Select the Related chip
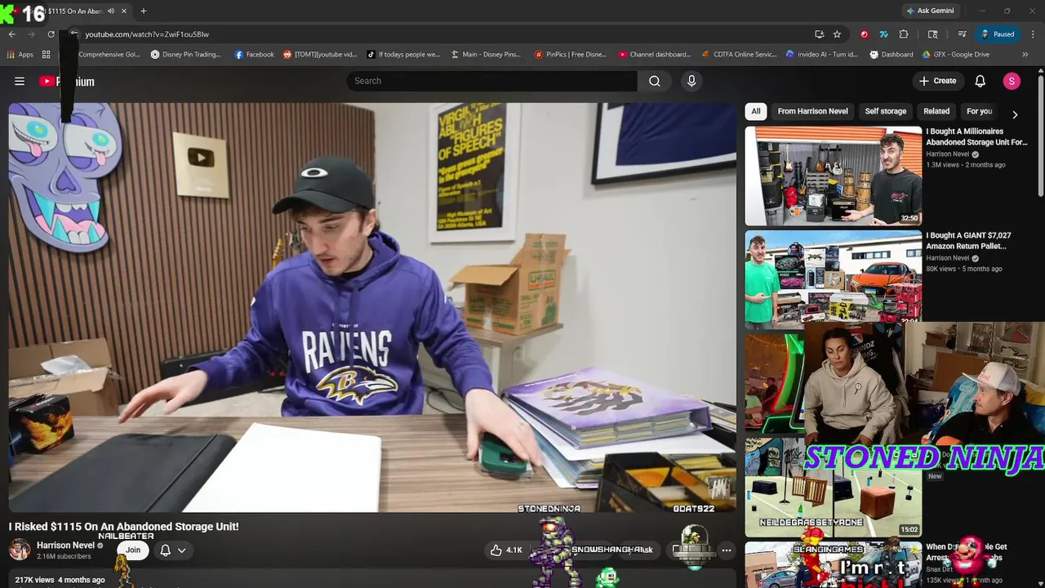The width and height of the screenshot is (1045, 588). pyautogui.click(x=936, y=111)
